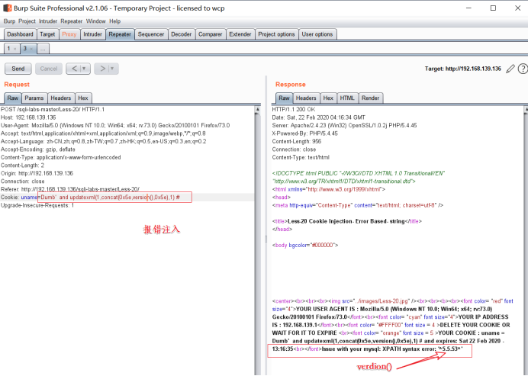This screenshot has width=528, height=376.
Task: Click the Target URL label
Action: (463, 69)
